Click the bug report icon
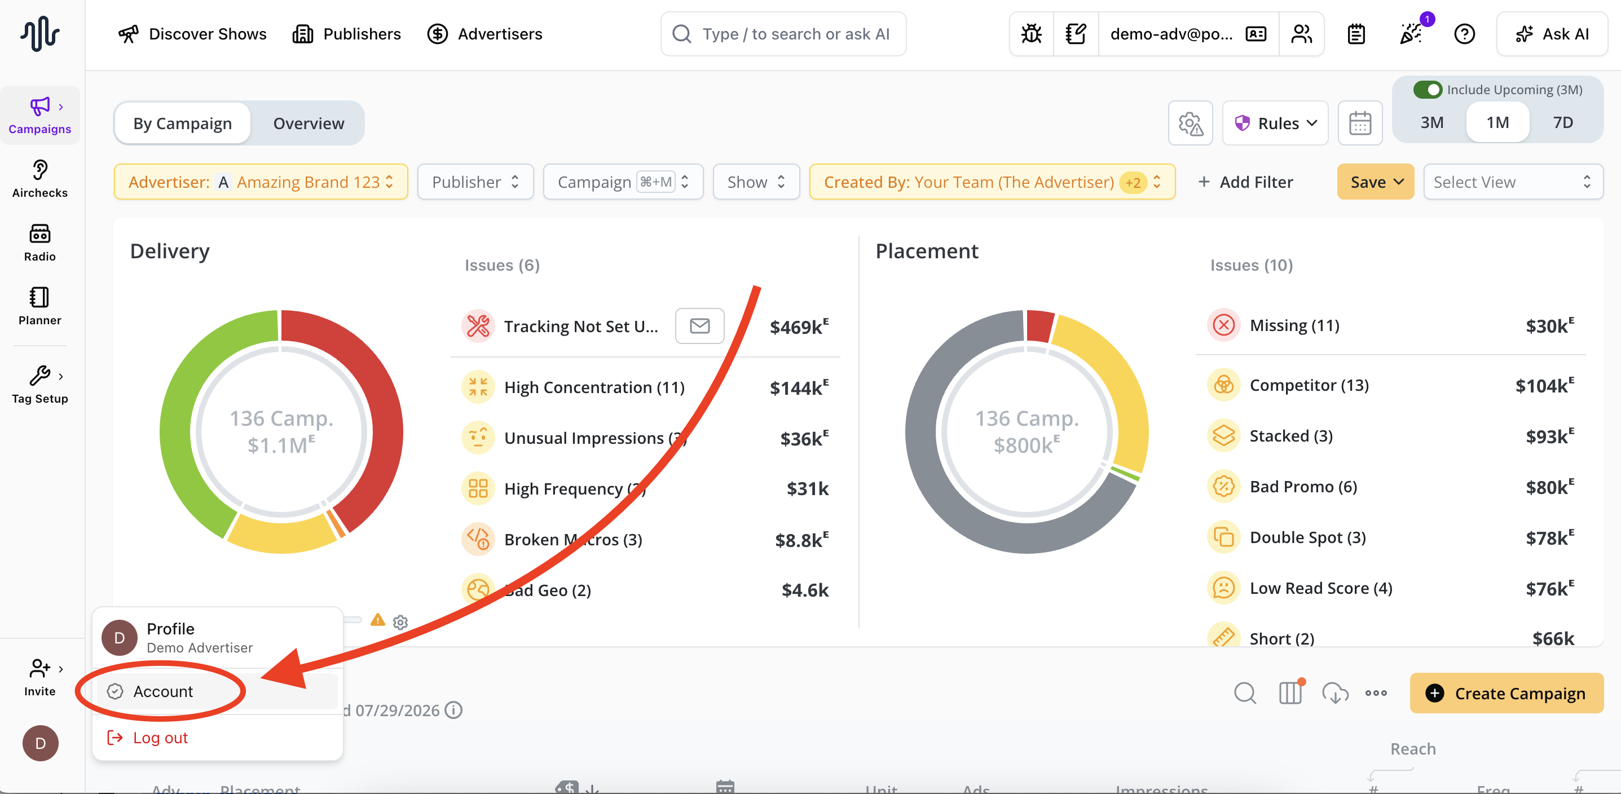Screen dimensions: 1621x794 (x=1032, y=34)
